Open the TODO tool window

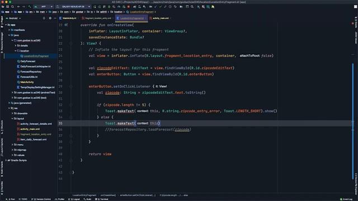point(23,199)
